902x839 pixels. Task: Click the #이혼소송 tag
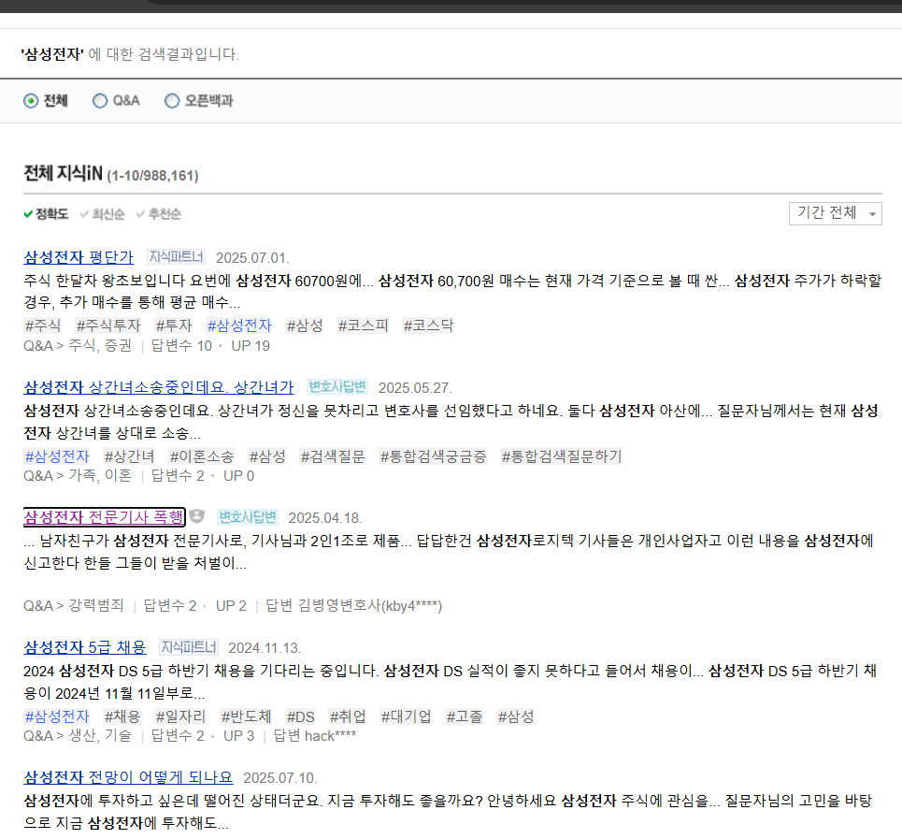pos(202,456)
